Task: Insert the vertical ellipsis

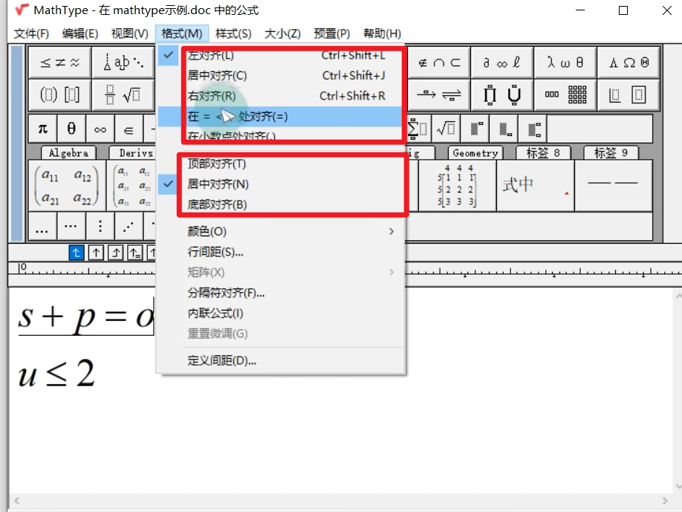Action: pos(100,226)
